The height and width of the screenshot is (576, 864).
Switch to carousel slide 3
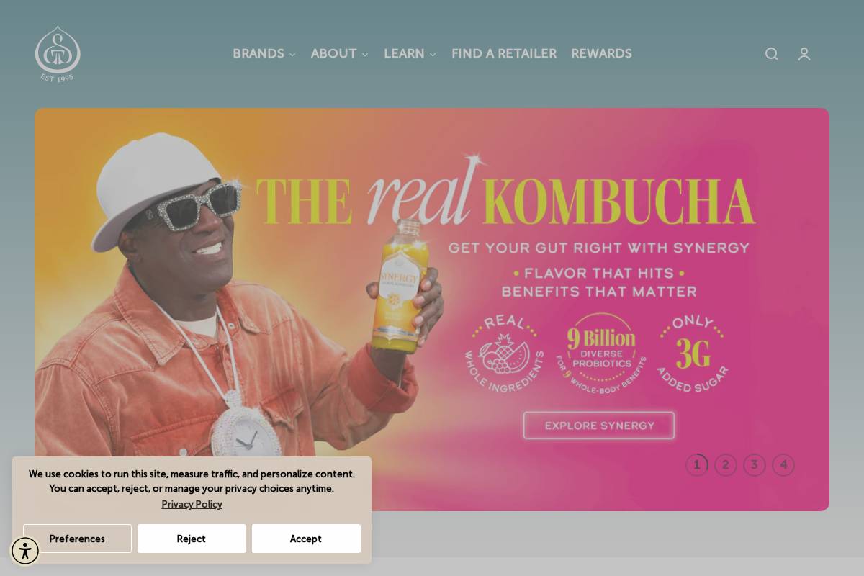pos(755,465)
